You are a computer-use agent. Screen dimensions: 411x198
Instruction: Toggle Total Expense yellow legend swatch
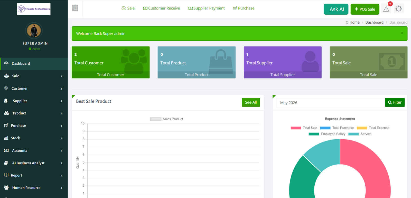(x=362, y=128)
